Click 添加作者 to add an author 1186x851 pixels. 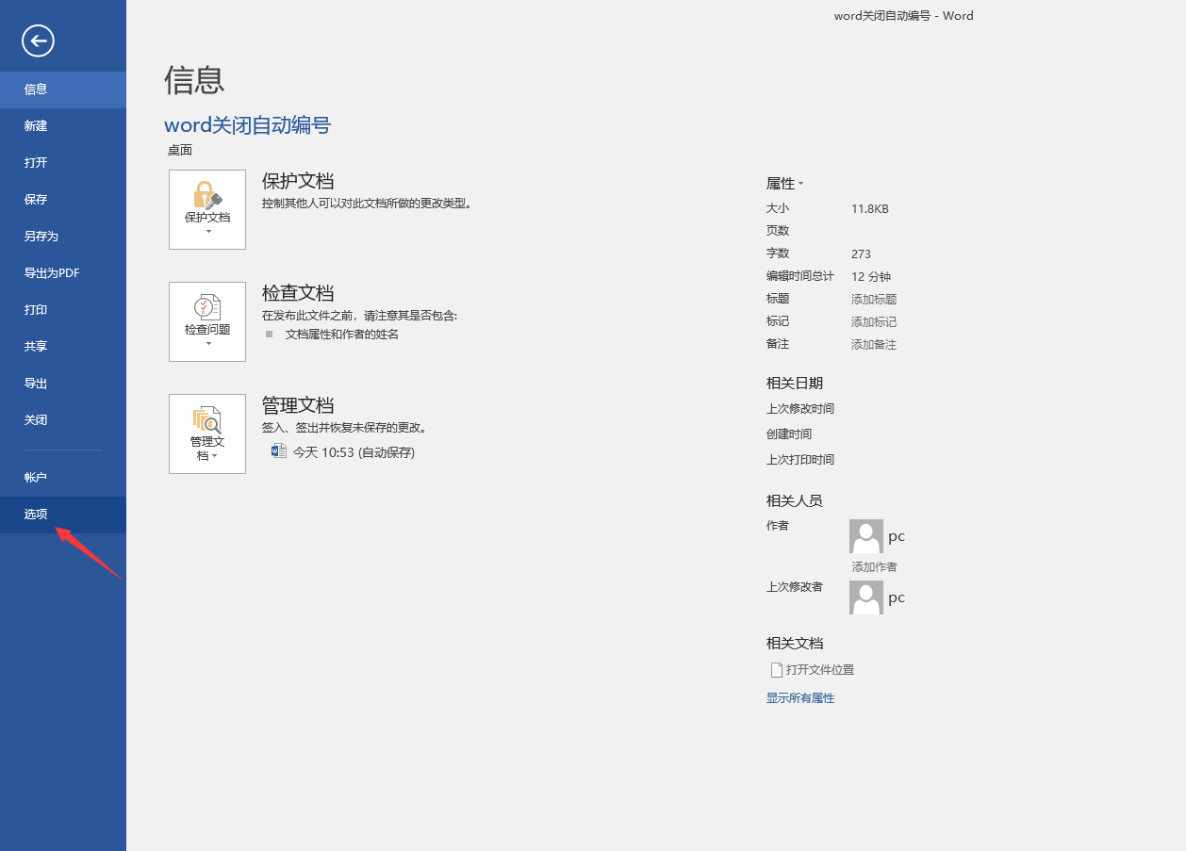click(x=875, y=567)
